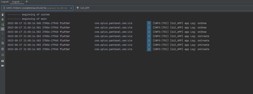This screenshot has width=253, height=94.
Task: Add a new Logcat tab
Action: point(27,2)
